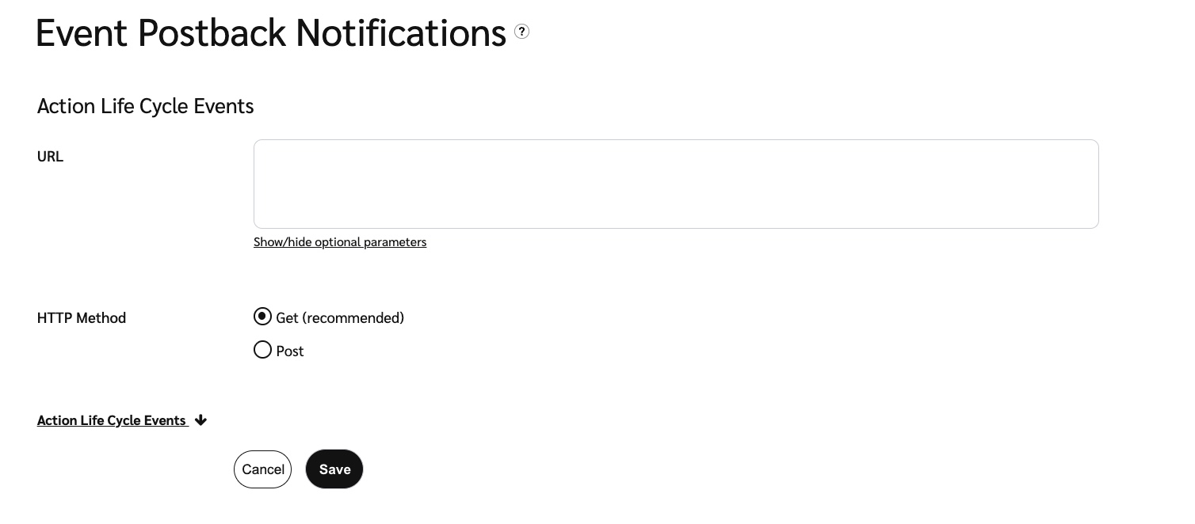This screenshot has width=1195, height=524.
Task: Focus the URL text area
Action: (676, 184)
